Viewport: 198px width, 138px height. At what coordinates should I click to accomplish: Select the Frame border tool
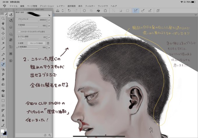point(3,105)
